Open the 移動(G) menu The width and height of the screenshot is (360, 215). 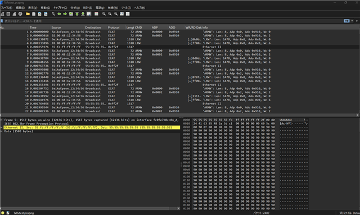tap(45, 8)
